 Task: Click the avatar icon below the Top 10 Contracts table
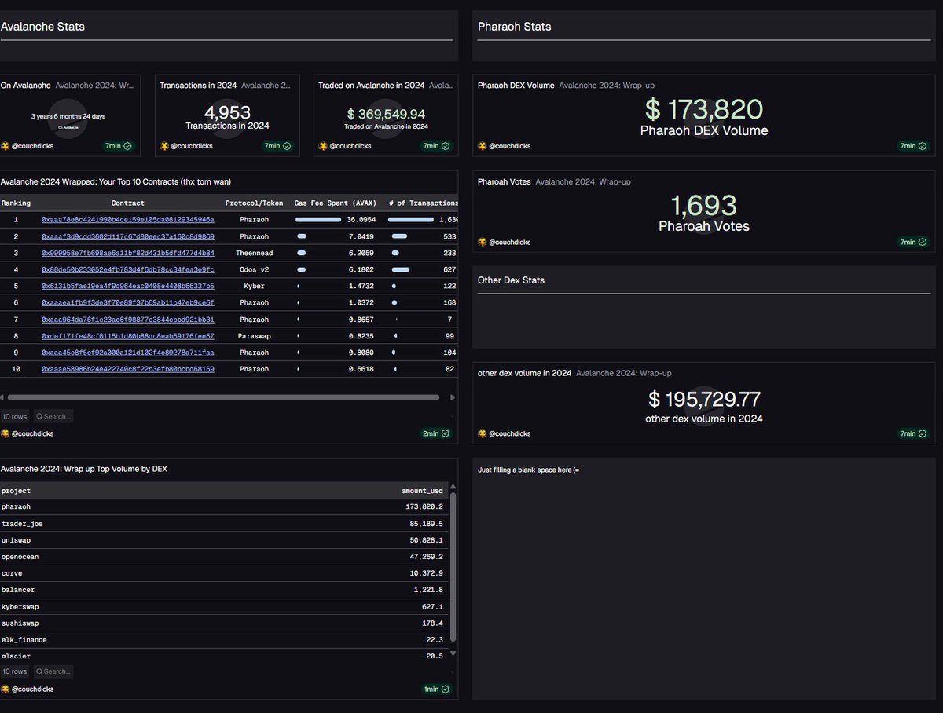6,433
